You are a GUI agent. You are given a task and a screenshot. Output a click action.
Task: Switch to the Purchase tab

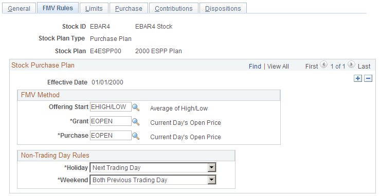[x=129, y=9]
